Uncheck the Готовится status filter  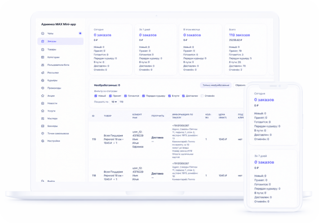point(125,96)
